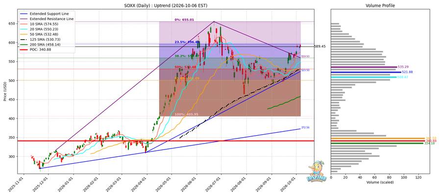
Task: Click the 23.5% Fibonacci level label
Action: [x=187, y=42]
